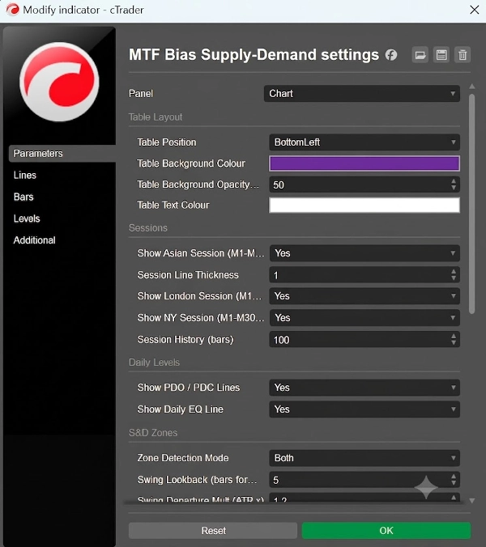
Task: Click the Table Position label
Action: 167,142
